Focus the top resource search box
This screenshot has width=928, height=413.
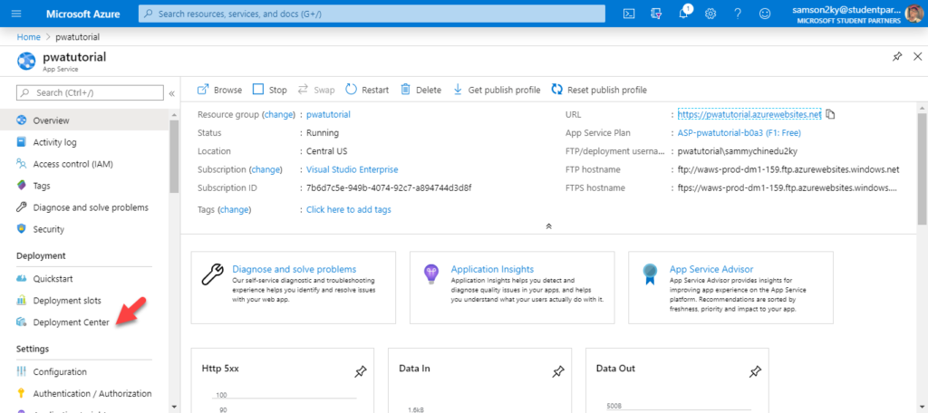372,14
